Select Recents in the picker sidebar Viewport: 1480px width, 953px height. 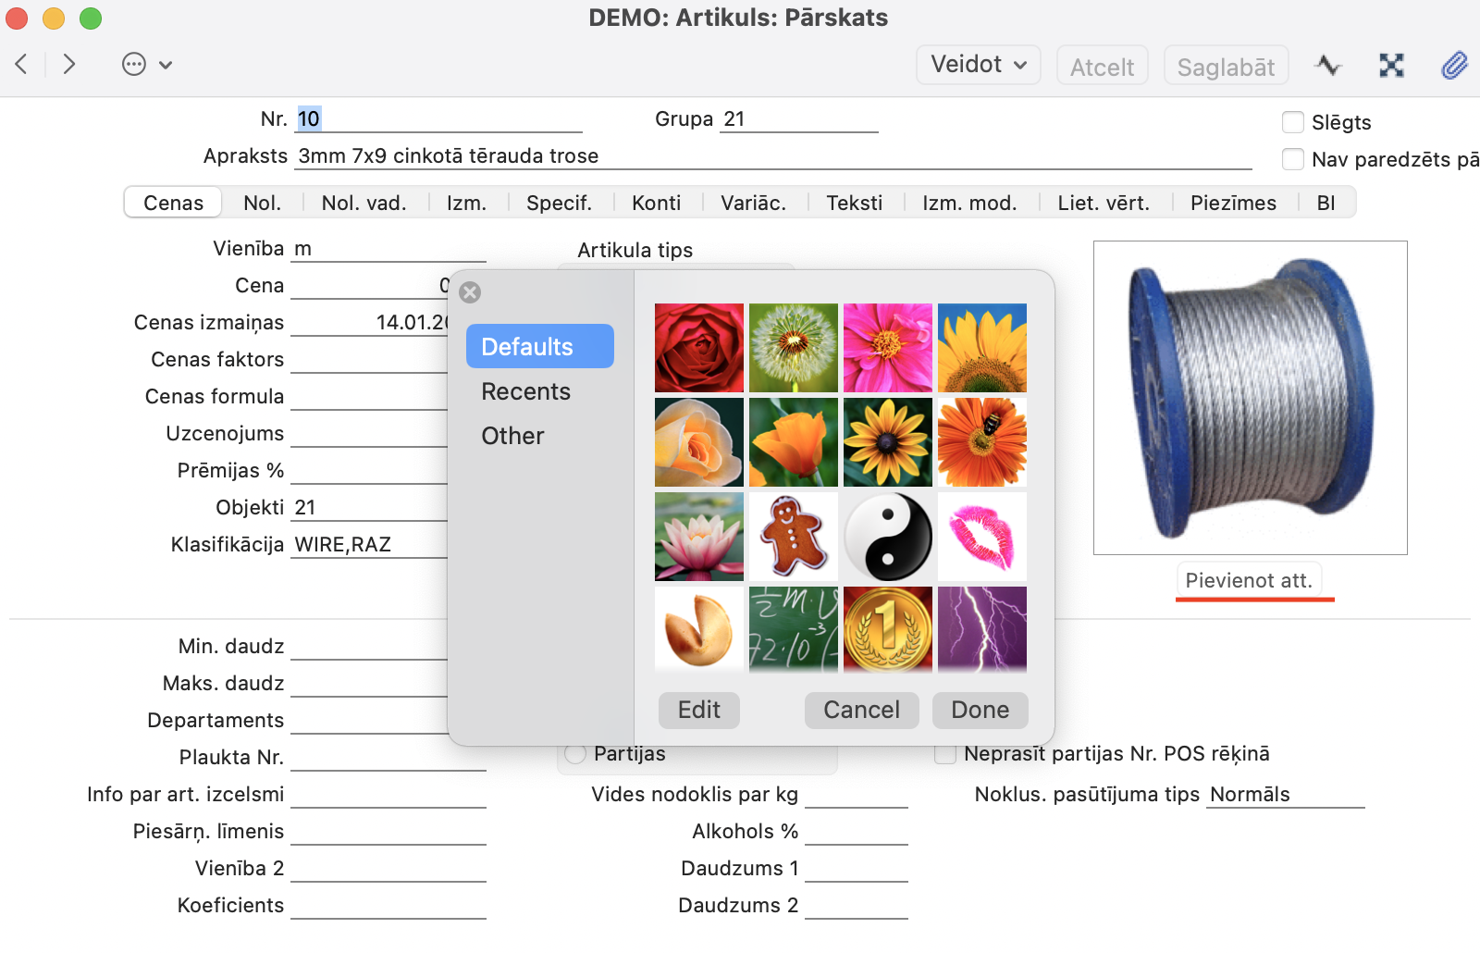[525, 391]
